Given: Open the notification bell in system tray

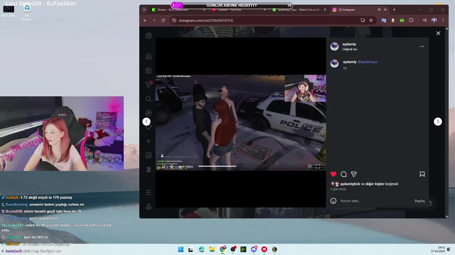Looking at the screenshot, I should pos(449,249).
